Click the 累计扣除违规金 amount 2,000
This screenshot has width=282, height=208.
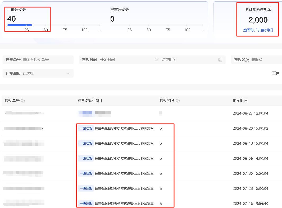[x=258, y=20]
